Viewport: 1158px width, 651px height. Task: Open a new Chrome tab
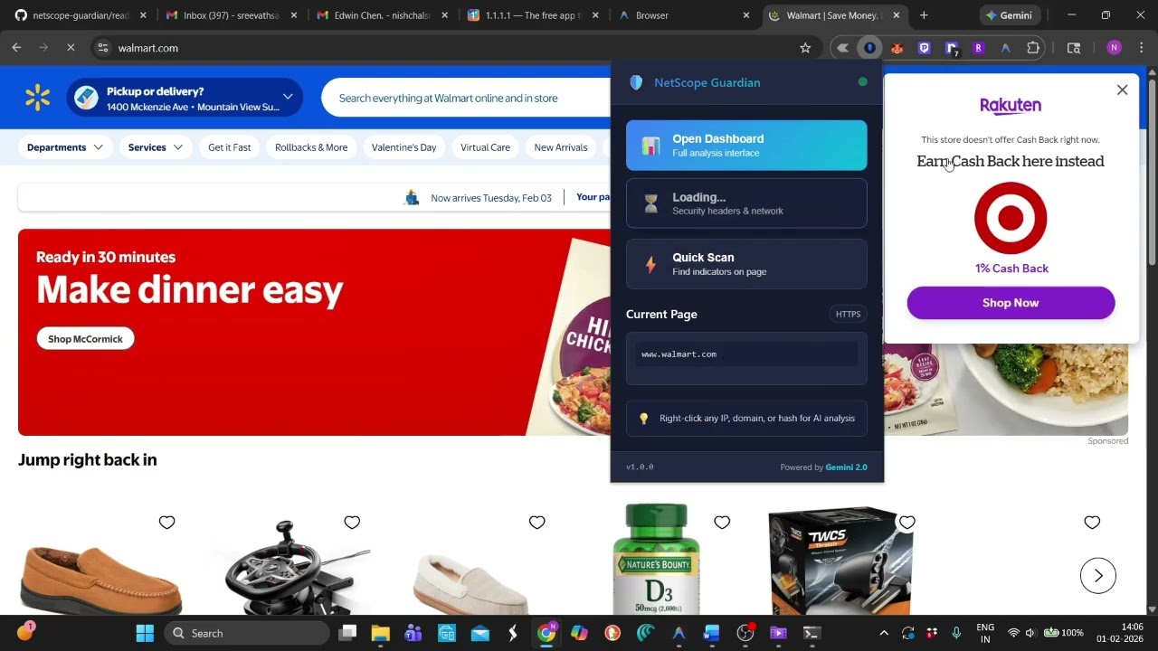924,15
